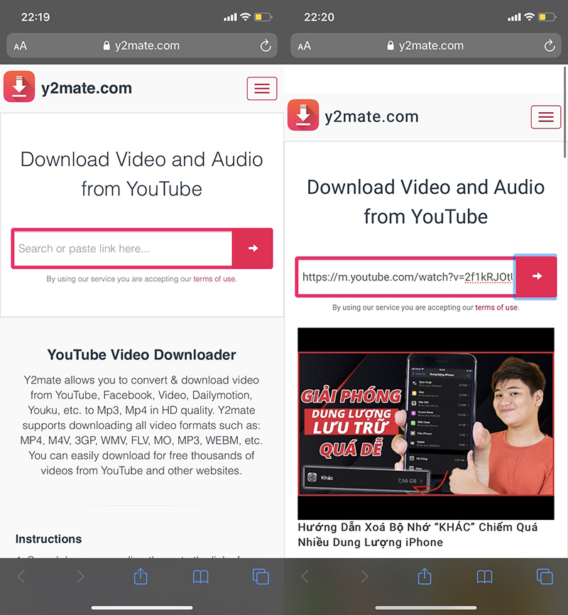Open the hamburger menu on the right page

tap(546, 116)
